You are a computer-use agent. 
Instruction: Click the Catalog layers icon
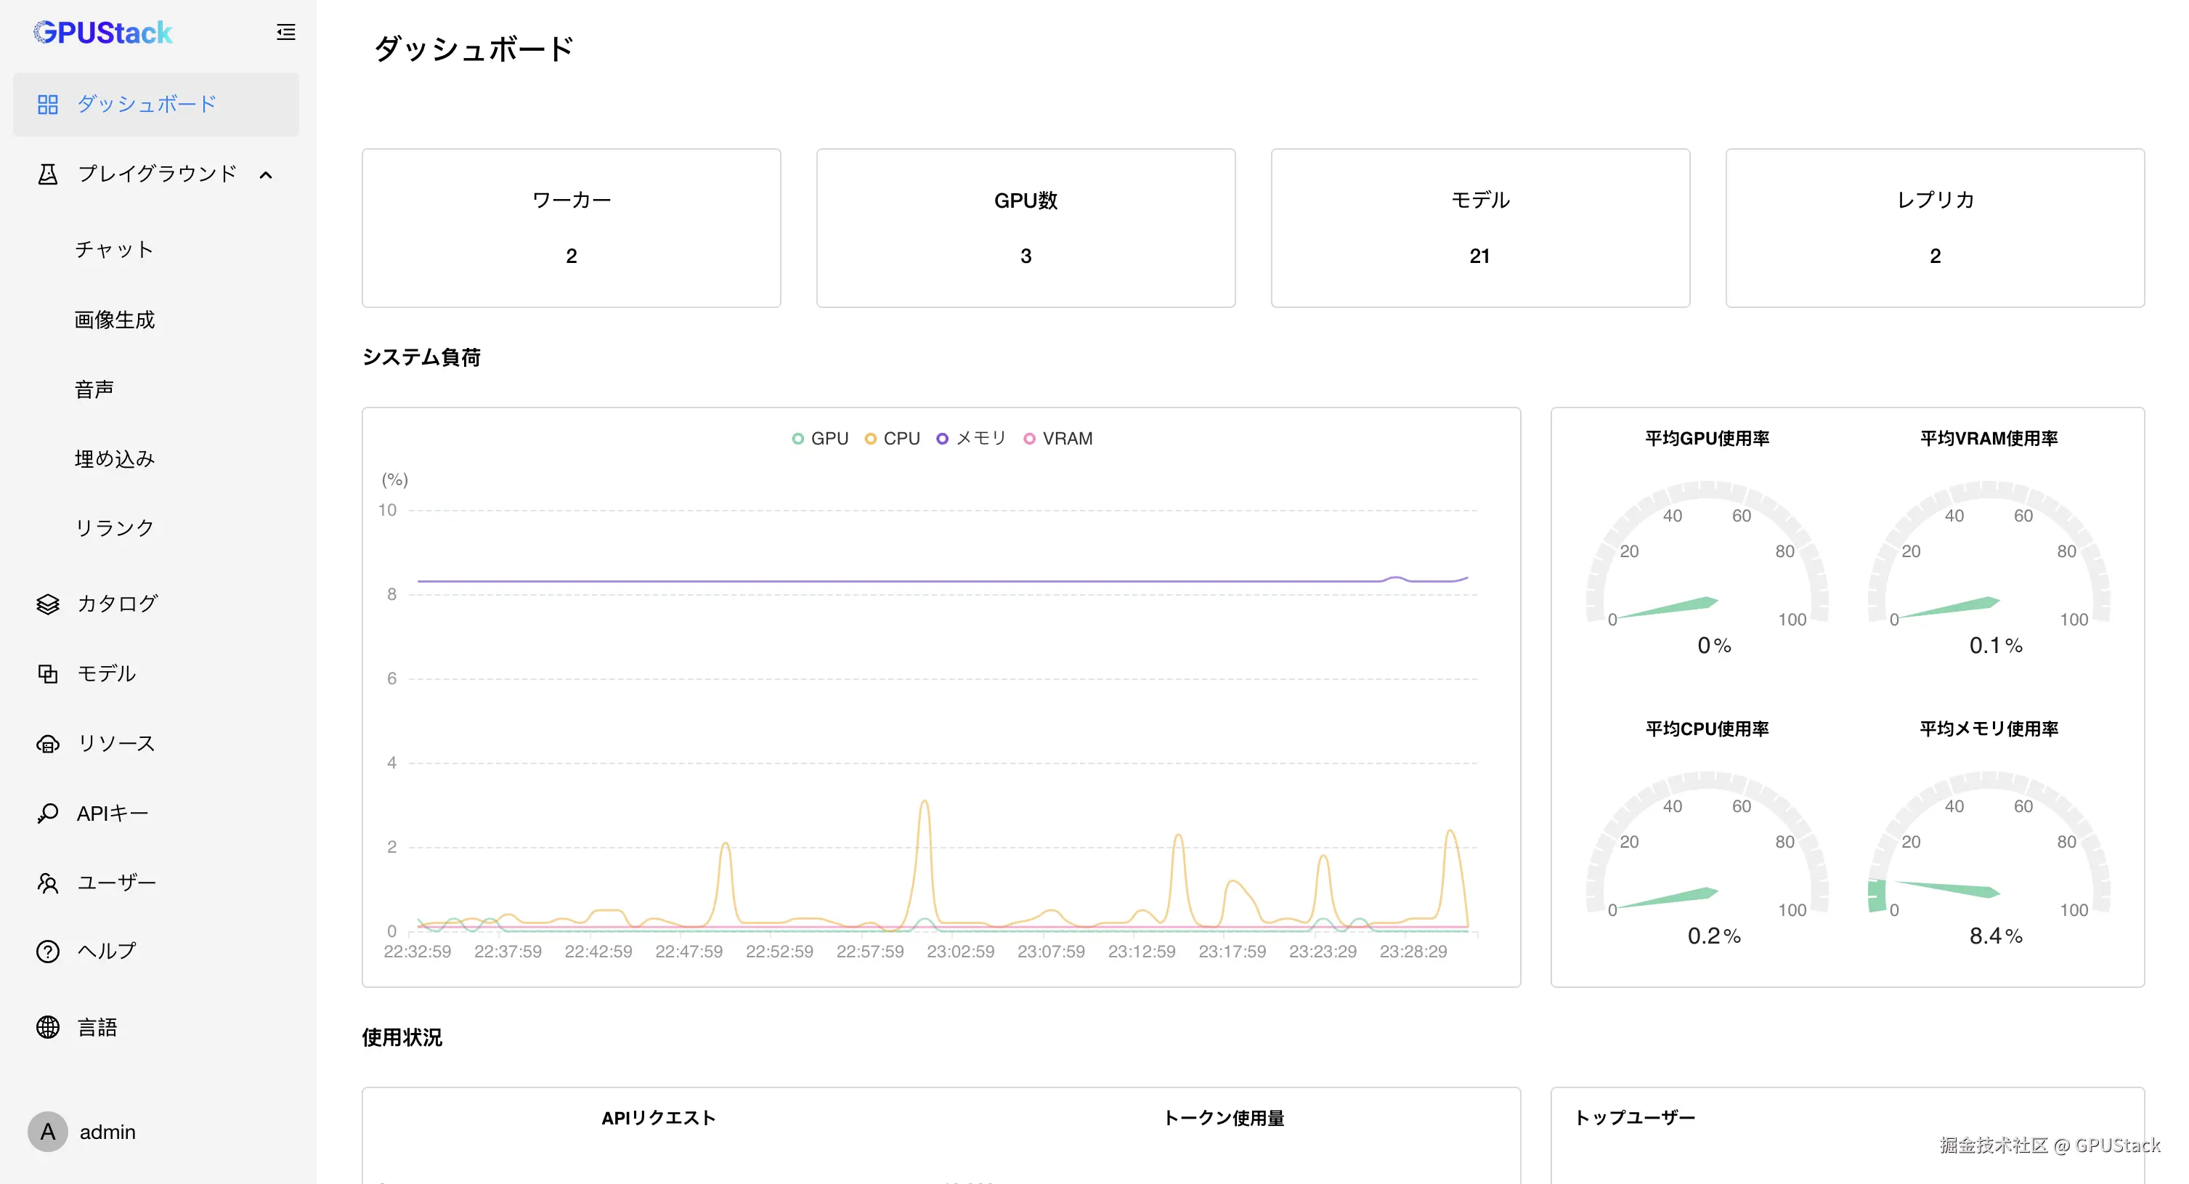pos(48,604)
